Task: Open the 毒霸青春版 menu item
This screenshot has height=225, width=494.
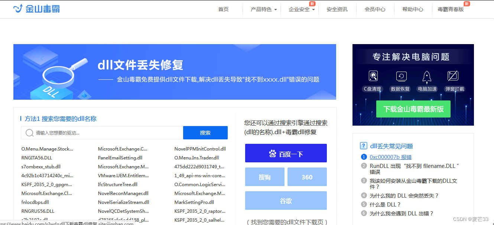Action: [451, 9]
